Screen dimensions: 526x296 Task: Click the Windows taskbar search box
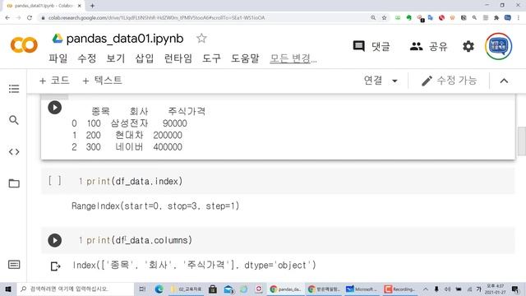[75, 289]
